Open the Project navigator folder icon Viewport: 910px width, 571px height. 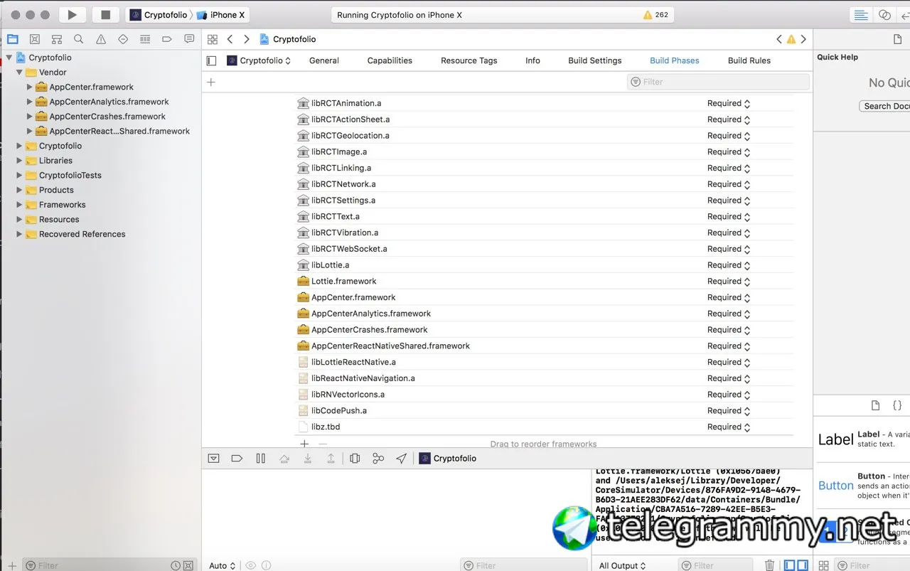click(x=13, y=39)
